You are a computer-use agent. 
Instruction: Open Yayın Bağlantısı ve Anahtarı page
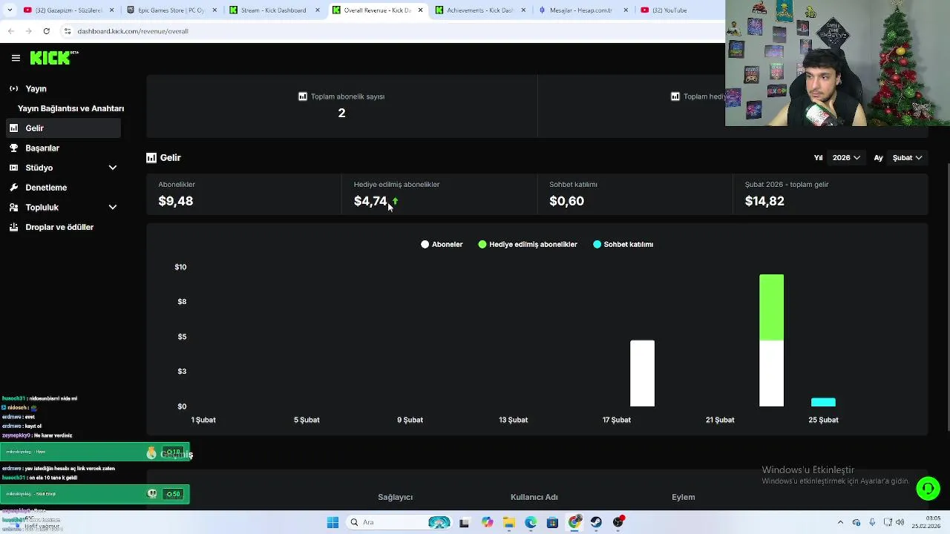pos(71,108)
